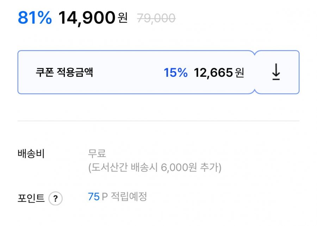Select the 14,900 sale price

point(87,18)
